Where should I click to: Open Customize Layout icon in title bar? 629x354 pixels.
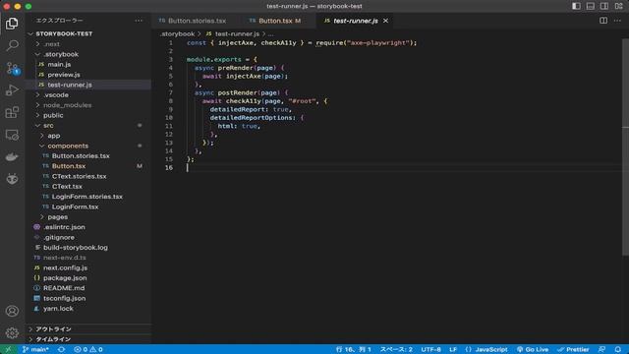coord(618,6)
